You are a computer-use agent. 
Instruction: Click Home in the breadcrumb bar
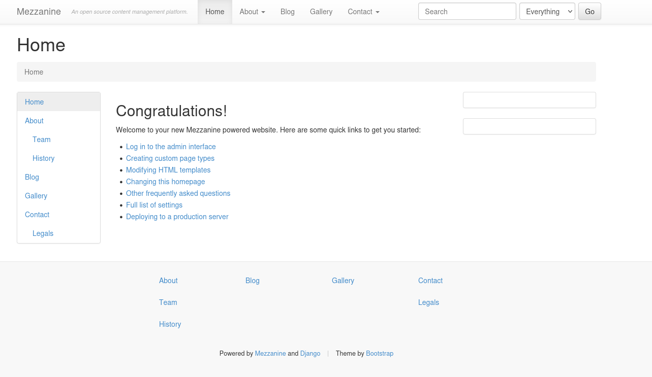pos(34,72)
